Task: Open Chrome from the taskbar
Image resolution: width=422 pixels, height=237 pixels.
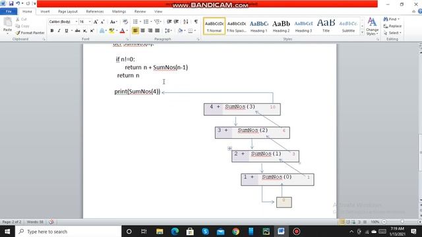Action: [x=236, y=232]
